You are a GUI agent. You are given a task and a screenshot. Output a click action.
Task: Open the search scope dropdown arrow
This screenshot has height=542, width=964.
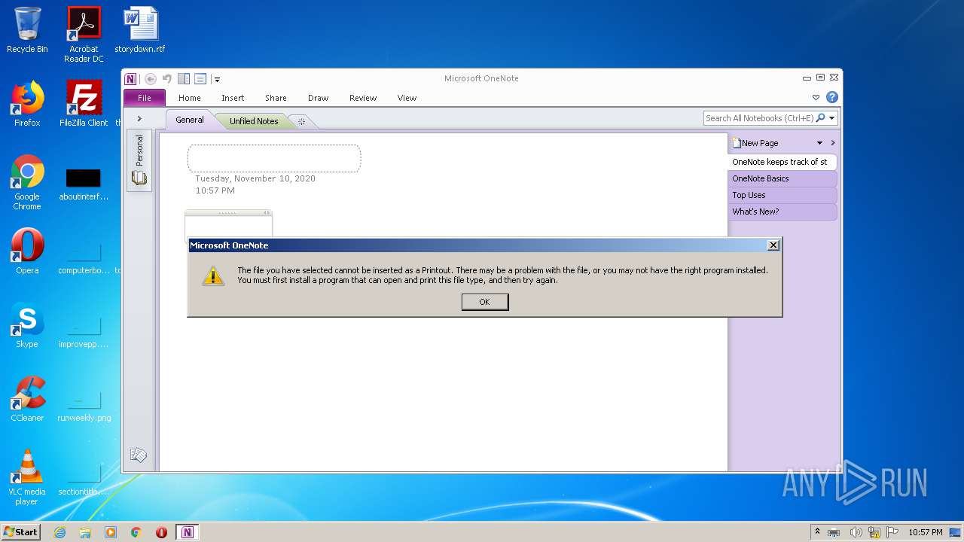(x=832, y=118)
